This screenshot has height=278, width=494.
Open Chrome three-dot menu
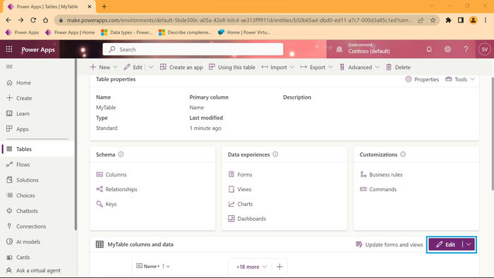(486, 20)
